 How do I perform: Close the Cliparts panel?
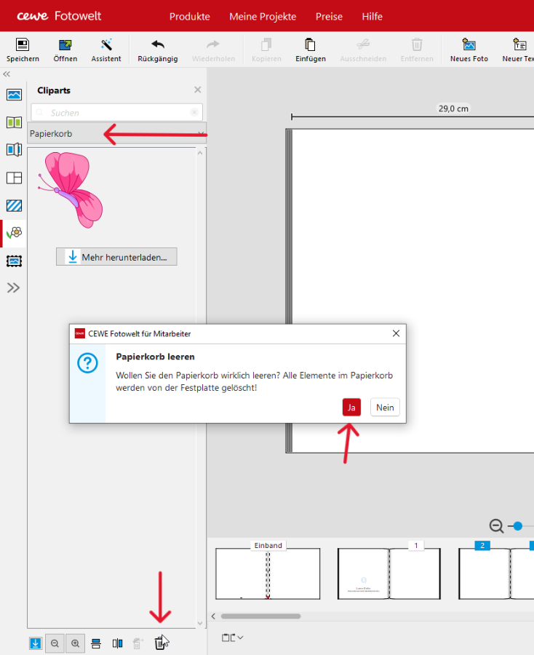[x=197, y=90]
